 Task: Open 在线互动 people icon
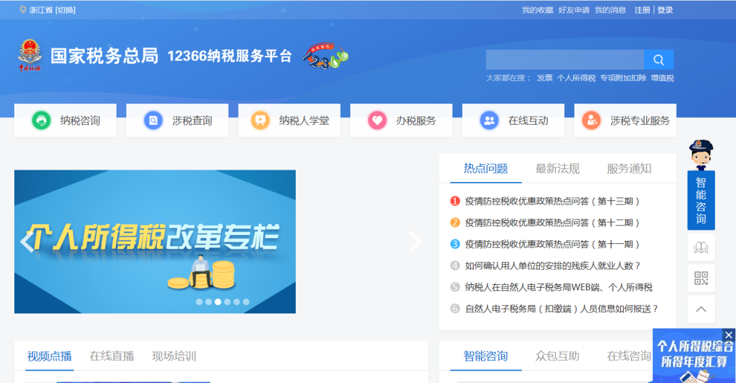[x=489, y=121]
